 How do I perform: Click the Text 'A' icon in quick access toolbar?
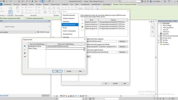[32, 1]
